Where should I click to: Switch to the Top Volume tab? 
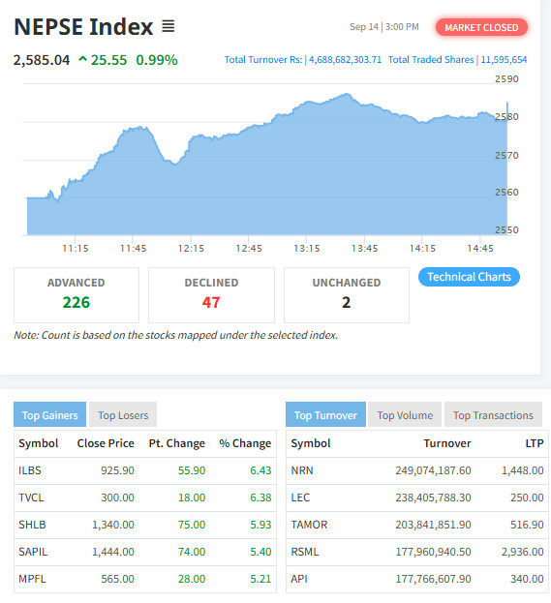[x=405, y=415]
